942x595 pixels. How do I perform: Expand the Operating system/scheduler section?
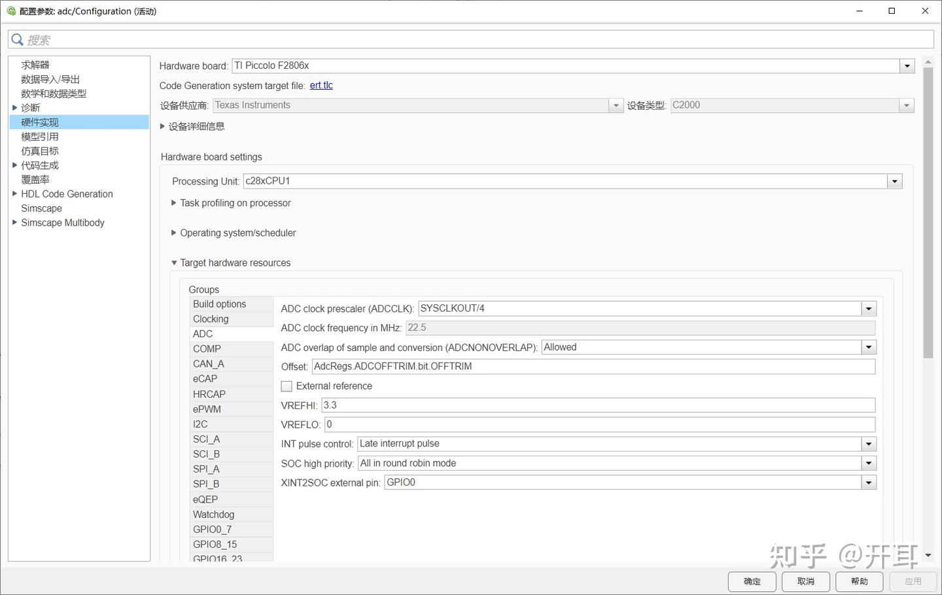pyautogui.click(x=173, y=232)
